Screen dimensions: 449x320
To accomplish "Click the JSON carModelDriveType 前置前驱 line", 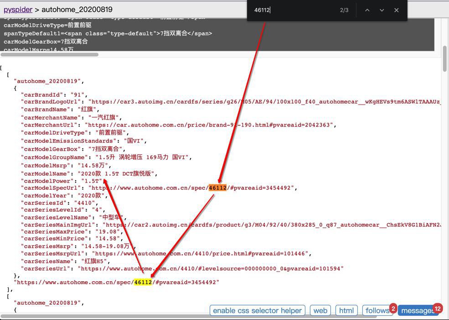I will click(x=75, y=132).
